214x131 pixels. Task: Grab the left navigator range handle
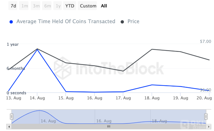pyautogui.click(x=11, y=116)
